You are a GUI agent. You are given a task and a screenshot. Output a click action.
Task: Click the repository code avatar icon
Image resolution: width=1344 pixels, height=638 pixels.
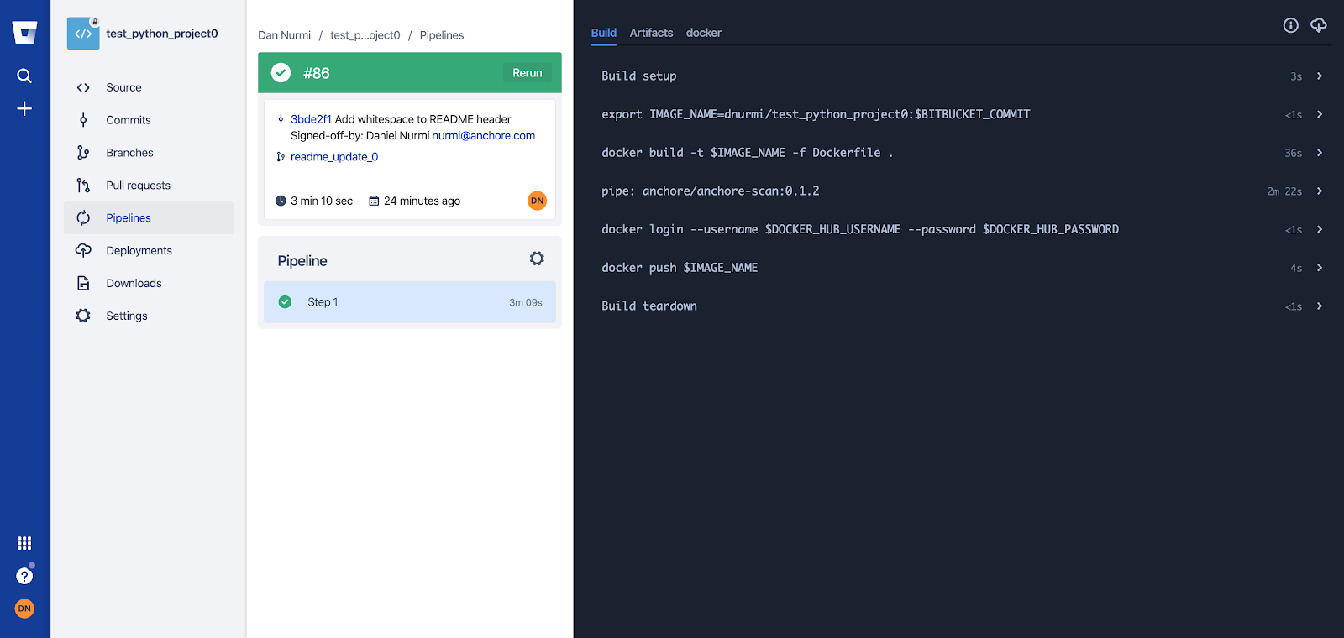(x=83, y=34)
